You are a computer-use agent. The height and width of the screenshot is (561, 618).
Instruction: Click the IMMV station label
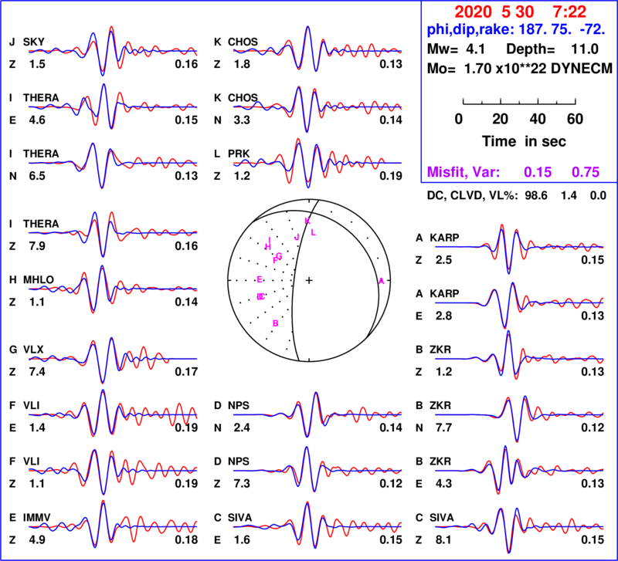click(36, 517)
